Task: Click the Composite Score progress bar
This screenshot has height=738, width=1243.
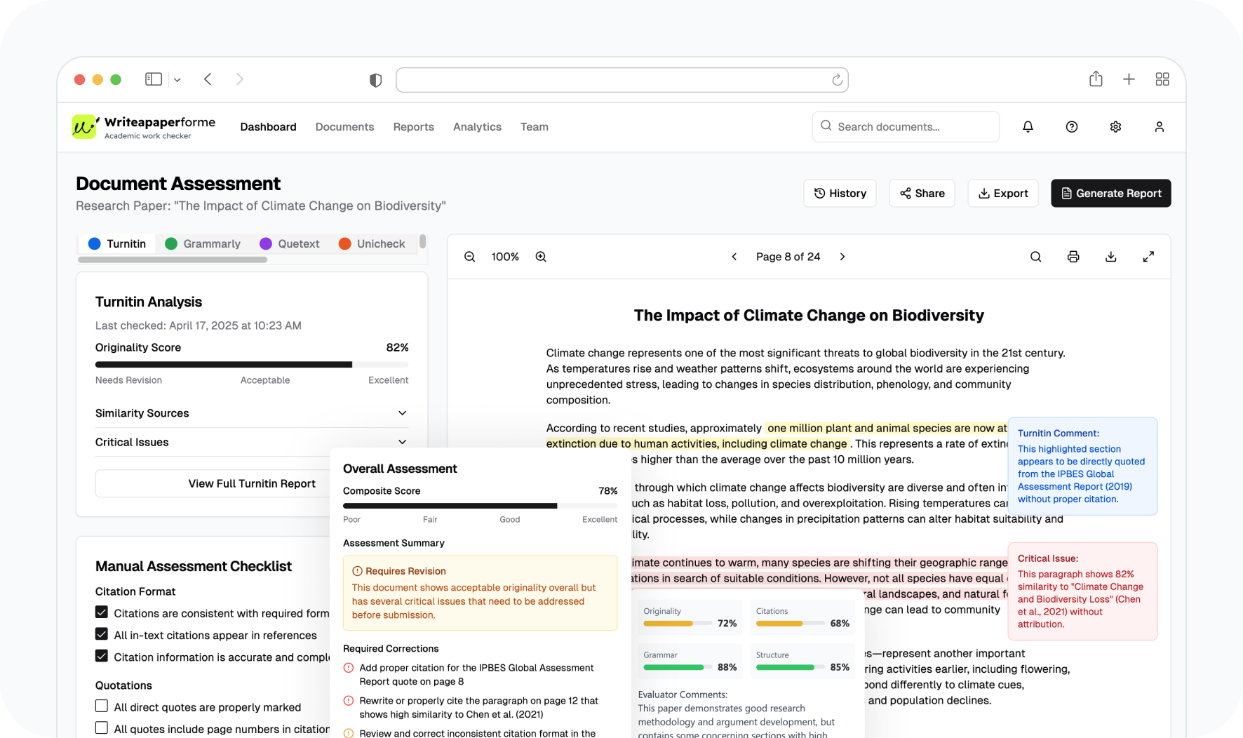Action: tap(480, 505)
